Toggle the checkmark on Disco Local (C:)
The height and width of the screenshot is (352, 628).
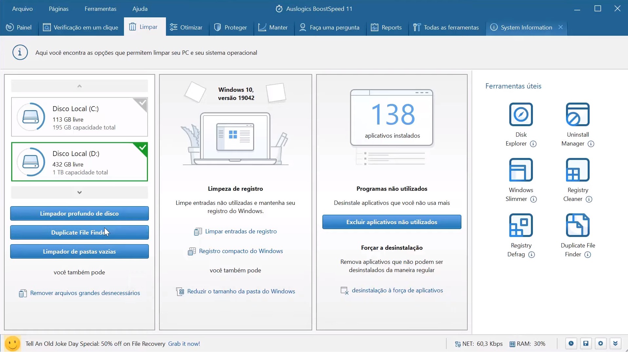[143, 103]
